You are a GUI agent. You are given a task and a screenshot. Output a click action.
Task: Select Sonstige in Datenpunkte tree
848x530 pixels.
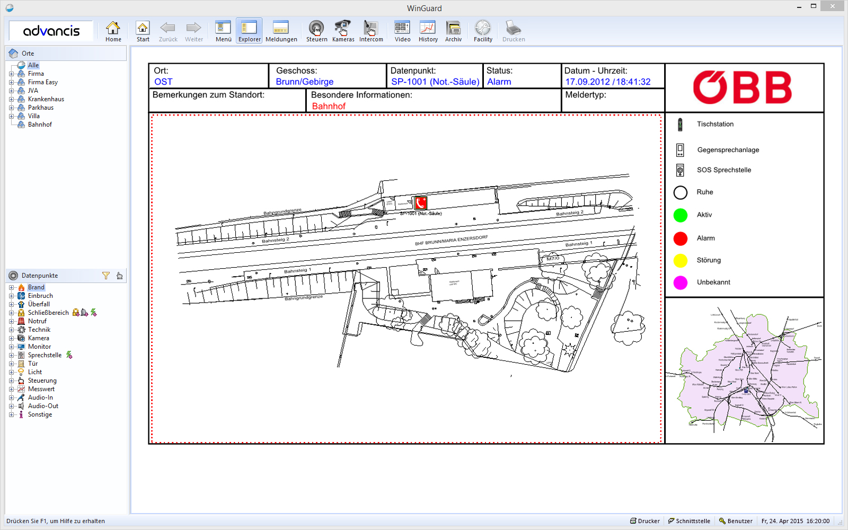[x=40, y=414]
